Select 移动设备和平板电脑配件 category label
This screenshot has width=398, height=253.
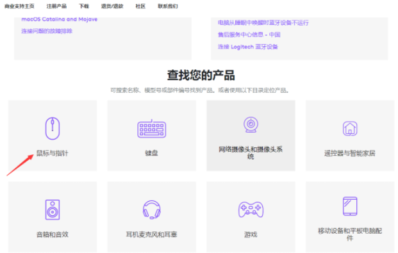[350, 234]
